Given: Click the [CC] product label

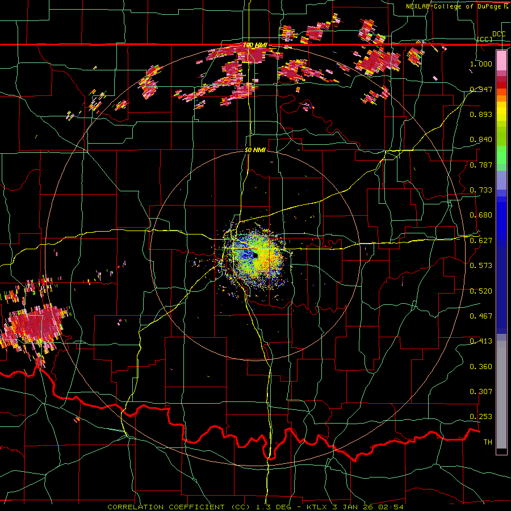Looking at the screenshot, I should tap(485, 39).
